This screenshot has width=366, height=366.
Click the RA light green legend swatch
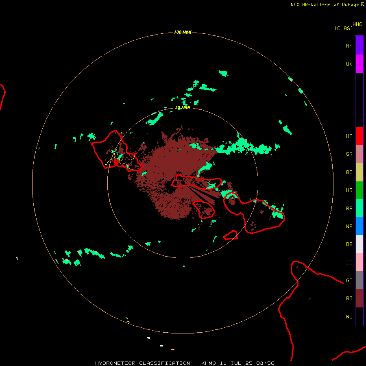click(x=359, y=208)
